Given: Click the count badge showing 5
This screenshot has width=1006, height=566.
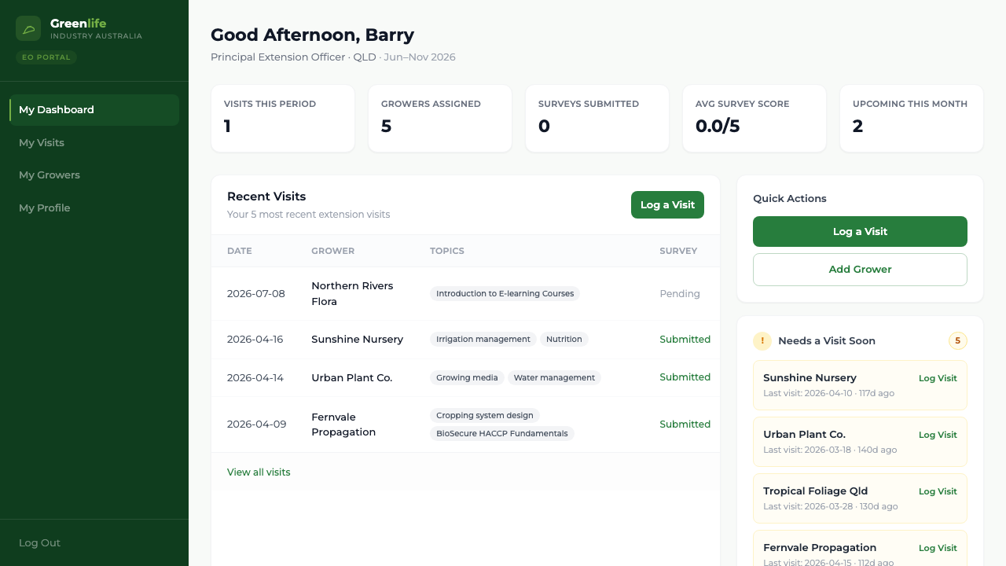Looking at the screenshot, I should pos(957,340).
